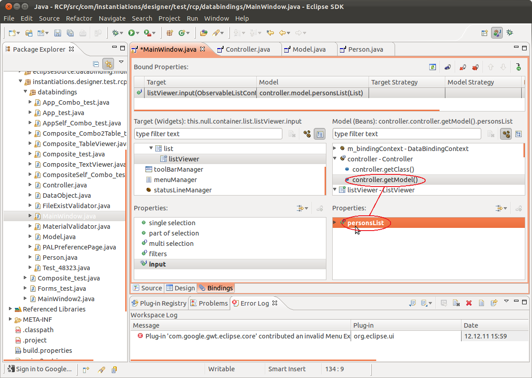Open the Project menu
532x378 pixels.
pos(169,18)
